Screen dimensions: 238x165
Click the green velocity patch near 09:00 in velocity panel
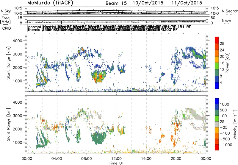(99, 138)
